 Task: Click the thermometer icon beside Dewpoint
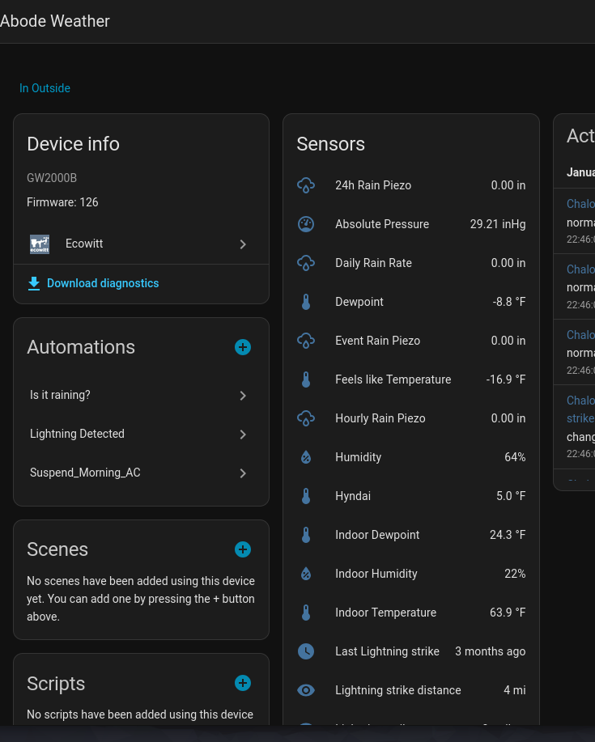(x=306, y=302)
